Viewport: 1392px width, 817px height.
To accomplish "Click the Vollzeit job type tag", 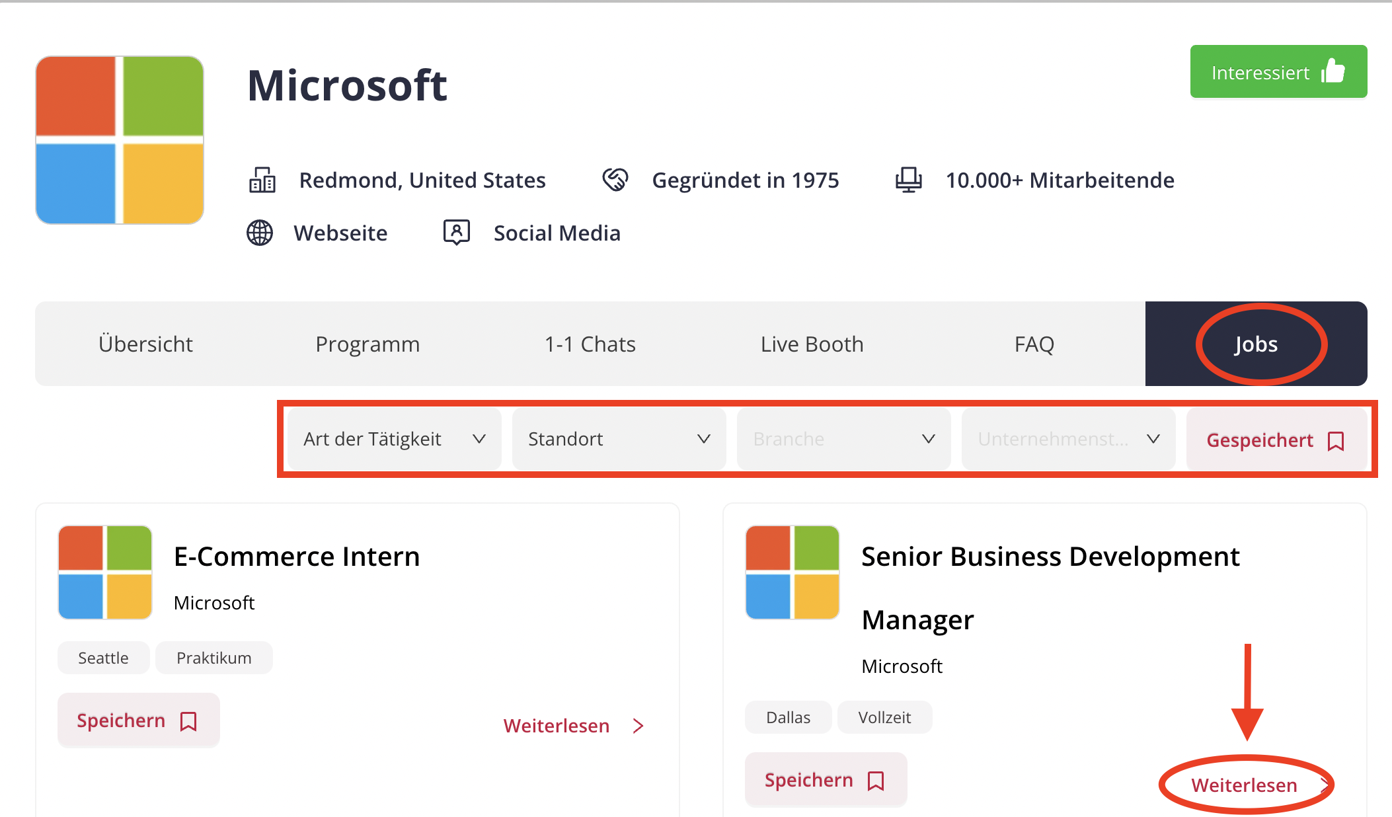I will pyautogui.click(x=885, y=717).
